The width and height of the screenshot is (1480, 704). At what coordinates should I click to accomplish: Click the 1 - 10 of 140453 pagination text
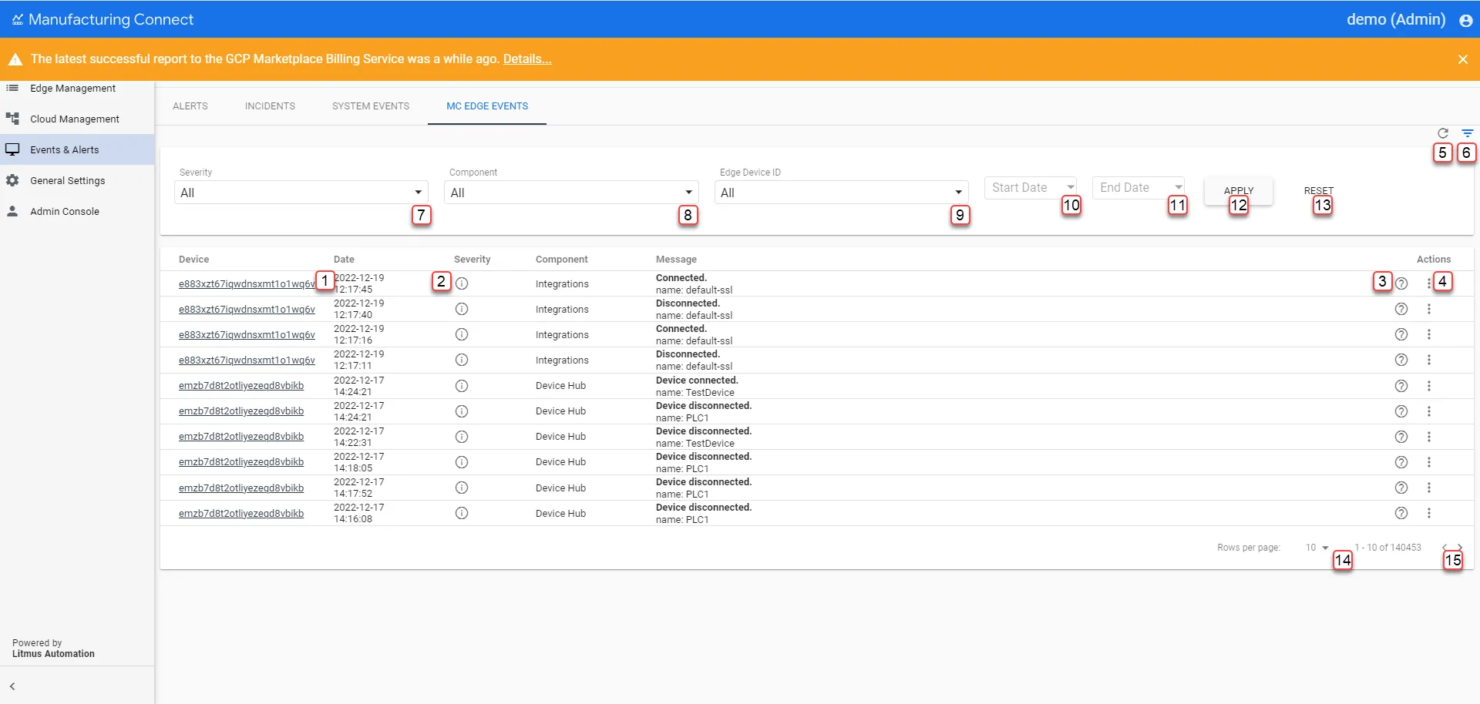[1388, 548]
